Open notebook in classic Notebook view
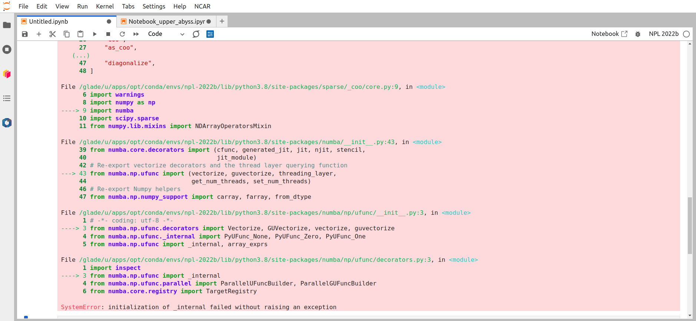Image resolution: width=696 pixels, height=321 pixels. click(x=609, y=34)
